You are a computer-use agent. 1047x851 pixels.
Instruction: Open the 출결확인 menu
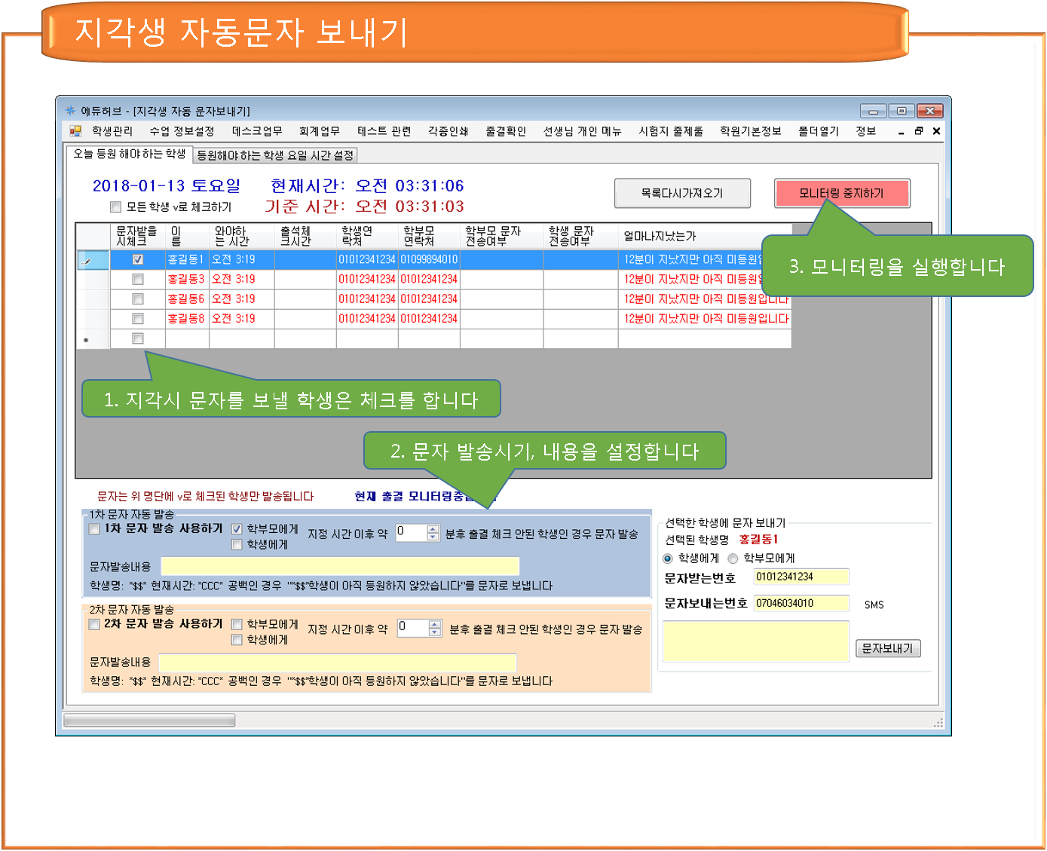point(506,131)
